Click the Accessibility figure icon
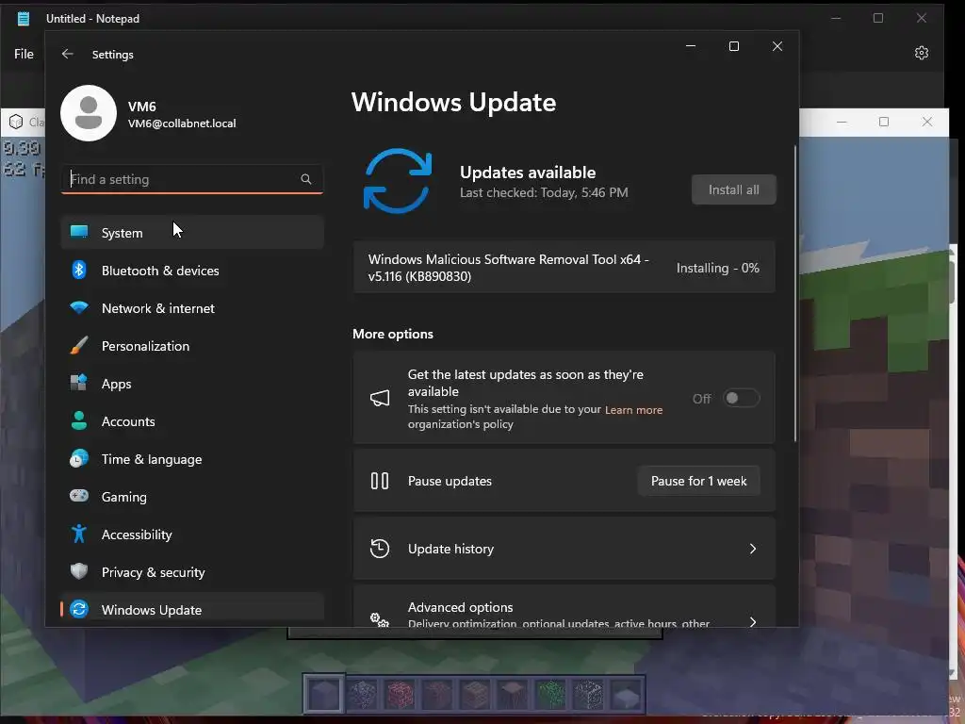Image resolution: width=965 pixels, height=724 pixels. point(79,534)
